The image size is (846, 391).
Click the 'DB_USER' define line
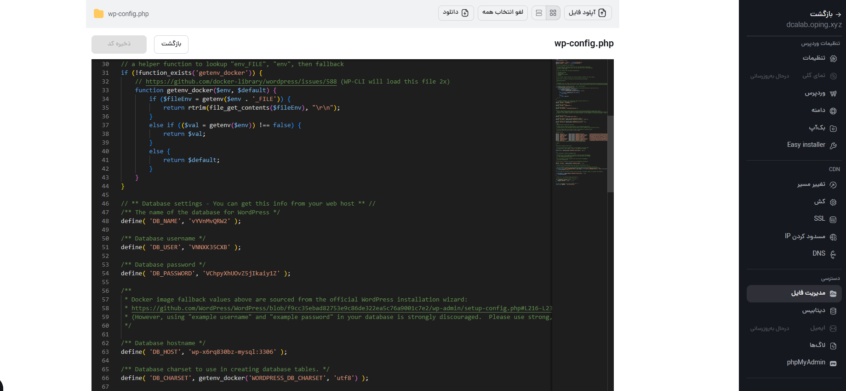pyautogui.click(x=181, y=247)
